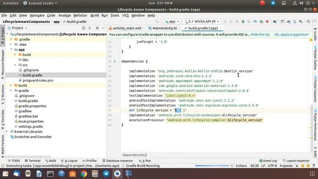318x179 pixels.
Task: Select local.properties in project tree
Action: pos(31,121)
